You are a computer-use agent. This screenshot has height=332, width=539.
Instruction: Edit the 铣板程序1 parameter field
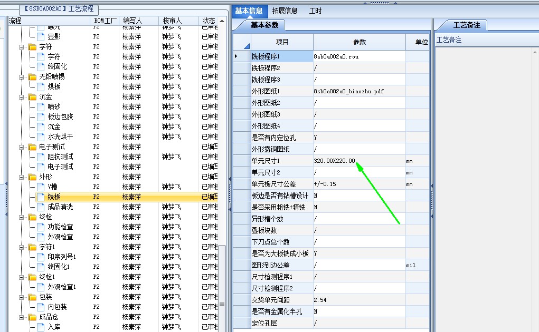click(x=359, y=56)
